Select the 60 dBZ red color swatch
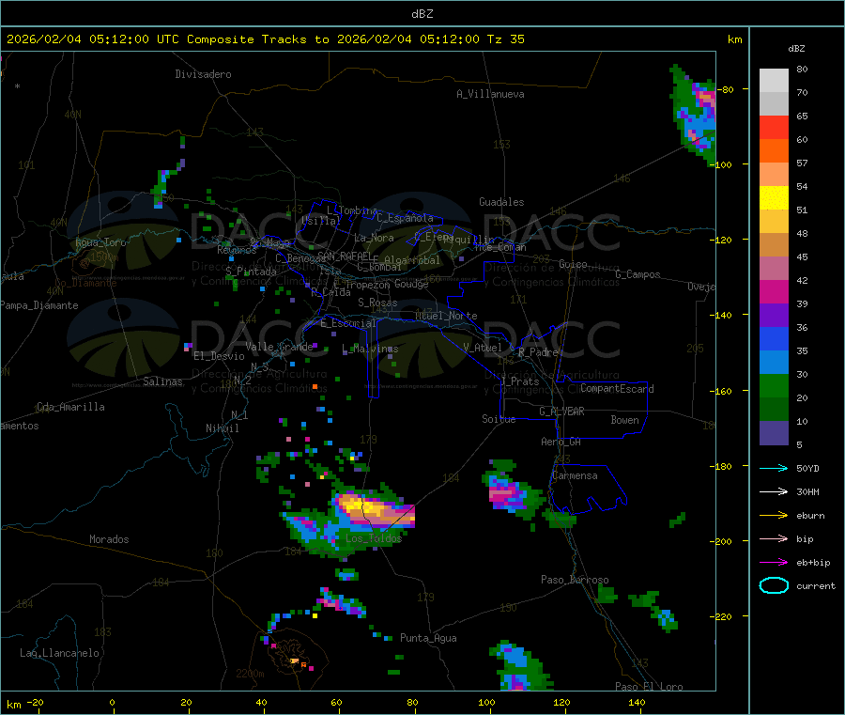The height and width of the screenshot is (715, 845). click(774, 127)
